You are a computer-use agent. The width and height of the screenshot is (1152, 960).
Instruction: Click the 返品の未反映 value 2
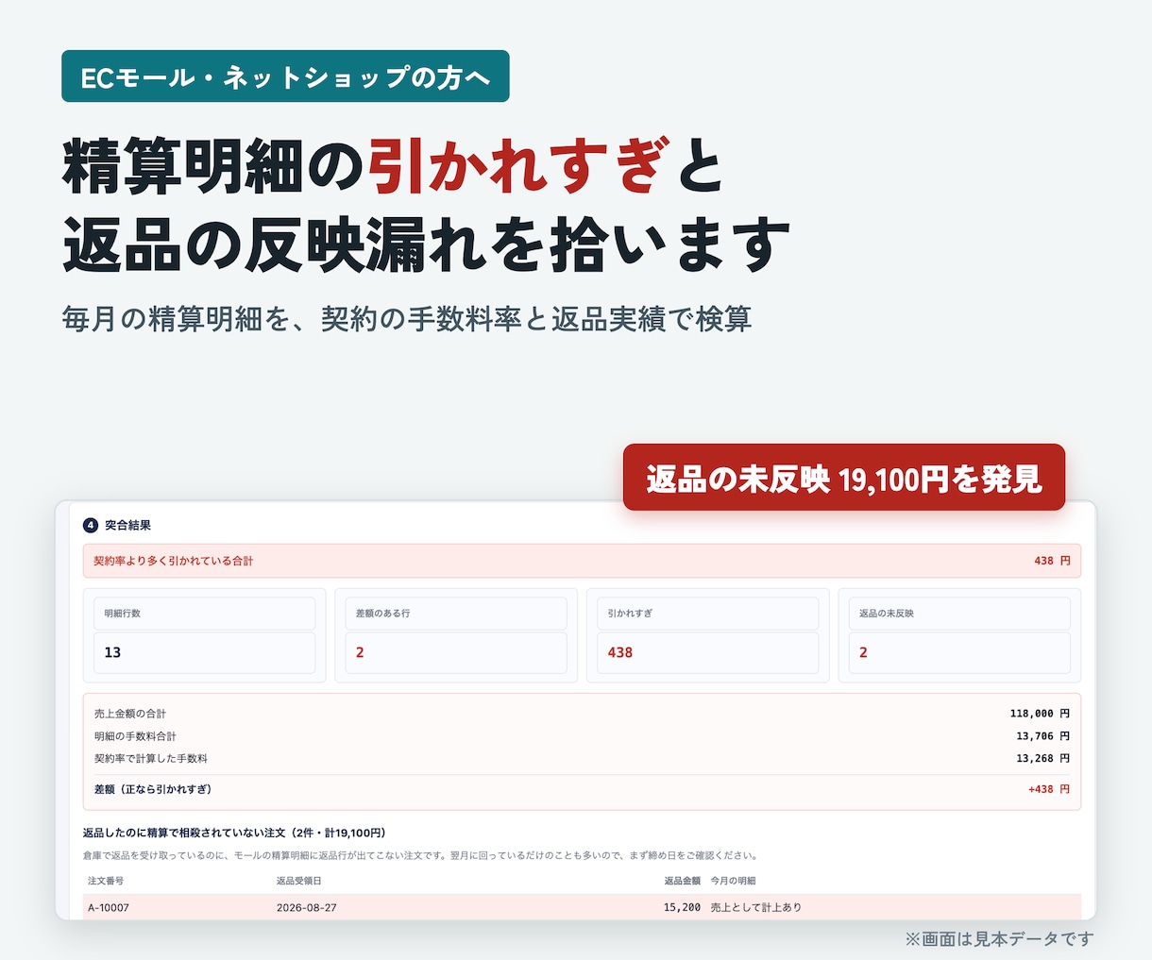(x=863, y=652)
